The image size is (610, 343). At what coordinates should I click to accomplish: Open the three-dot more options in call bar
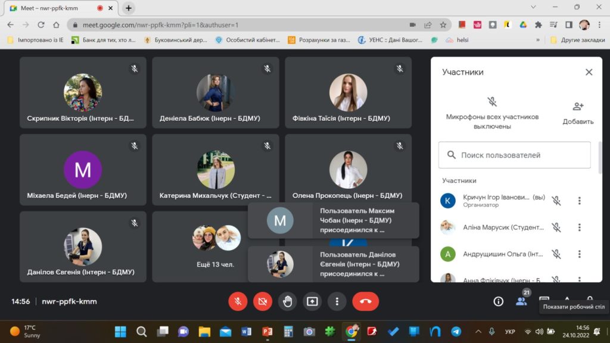click(337, 301)
